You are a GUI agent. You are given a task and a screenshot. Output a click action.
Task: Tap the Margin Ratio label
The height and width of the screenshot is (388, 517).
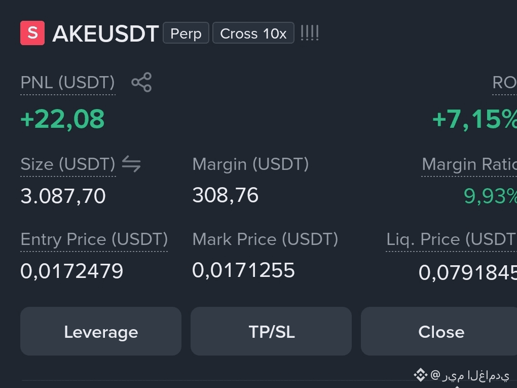click(469, 164)
